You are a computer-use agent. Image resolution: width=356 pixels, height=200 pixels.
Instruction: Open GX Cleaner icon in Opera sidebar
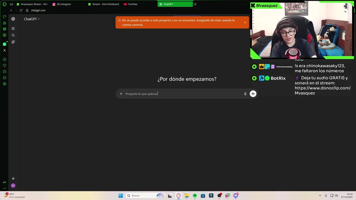tap(4, 23)
